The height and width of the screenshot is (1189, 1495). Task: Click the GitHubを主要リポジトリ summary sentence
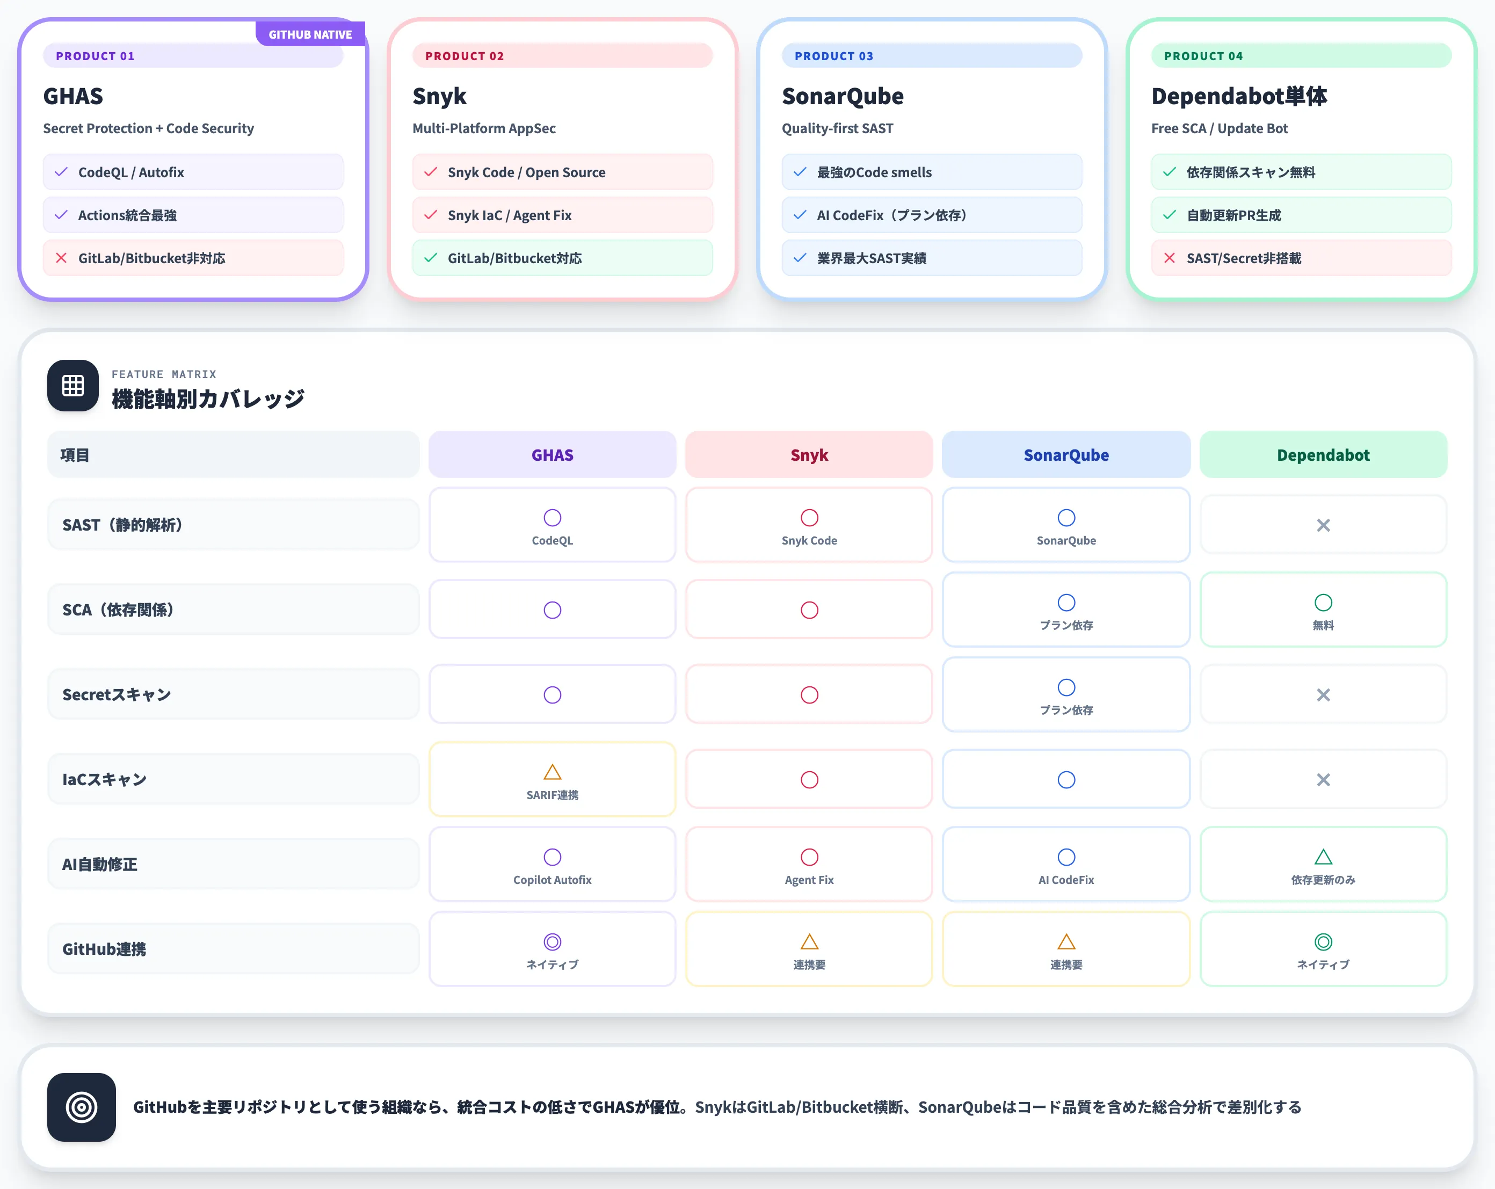(717, 1107)
